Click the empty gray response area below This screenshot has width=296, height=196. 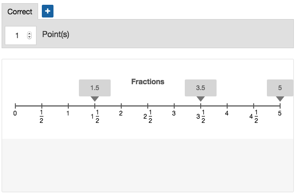pos(148,165)
